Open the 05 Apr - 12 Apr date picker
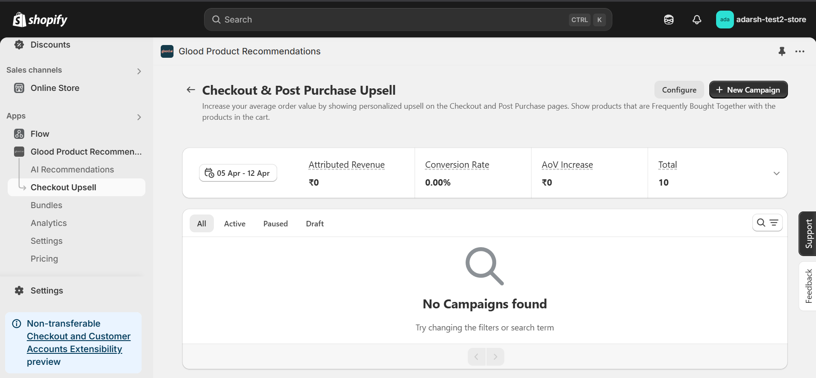 [238, 173]
